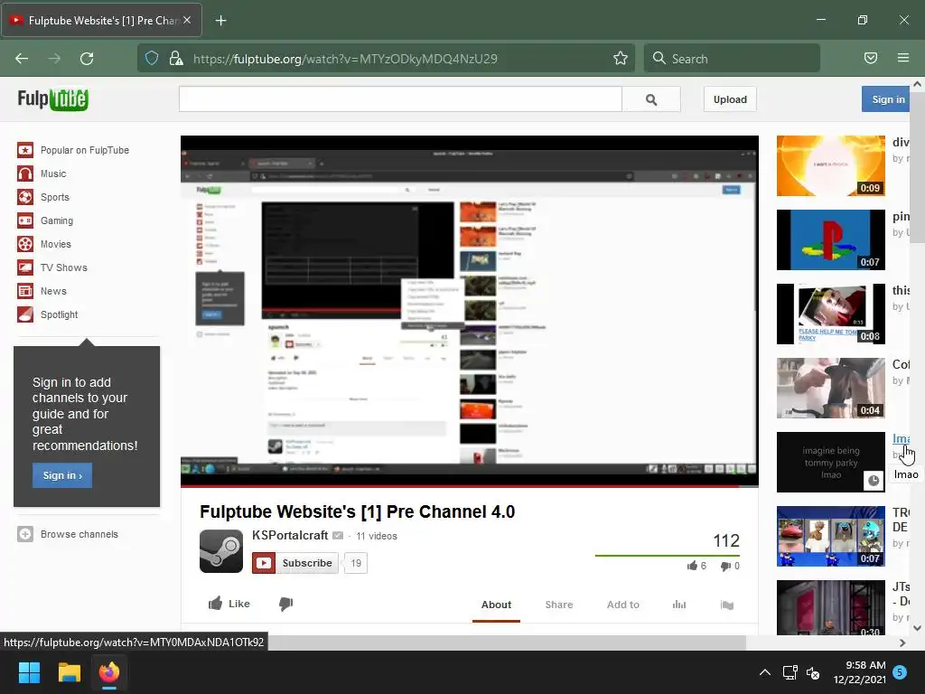Open the FulpTube logo home link
This screenshot has height=694, width=925.
pos(52,99)
